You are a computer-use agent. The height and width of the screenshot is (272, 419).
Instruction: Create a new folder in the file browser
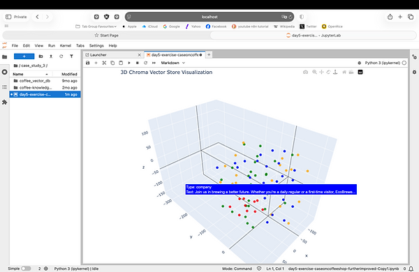(41, 56)
